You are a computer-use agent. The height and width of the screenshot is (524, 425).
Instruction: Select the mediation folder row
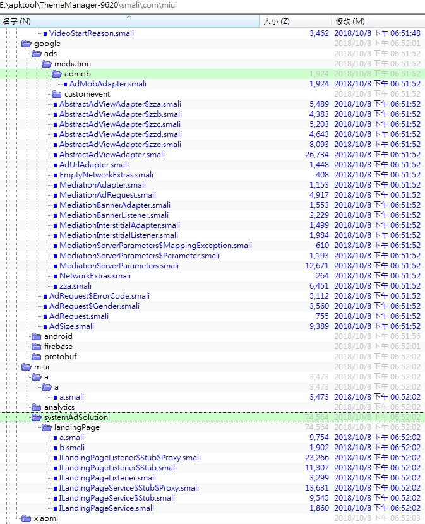coord(212,64)
